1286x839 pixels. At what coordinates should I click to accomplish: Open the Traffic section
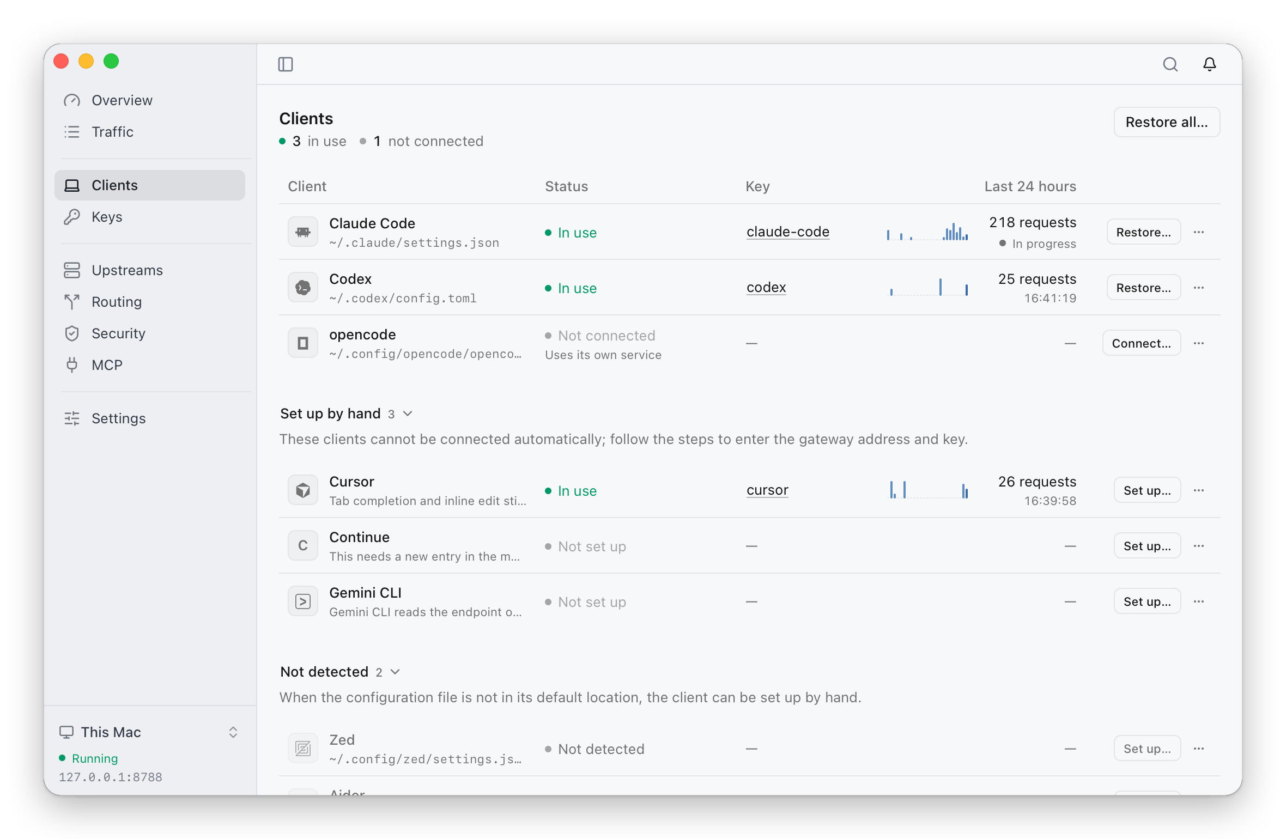pos(150,132)
